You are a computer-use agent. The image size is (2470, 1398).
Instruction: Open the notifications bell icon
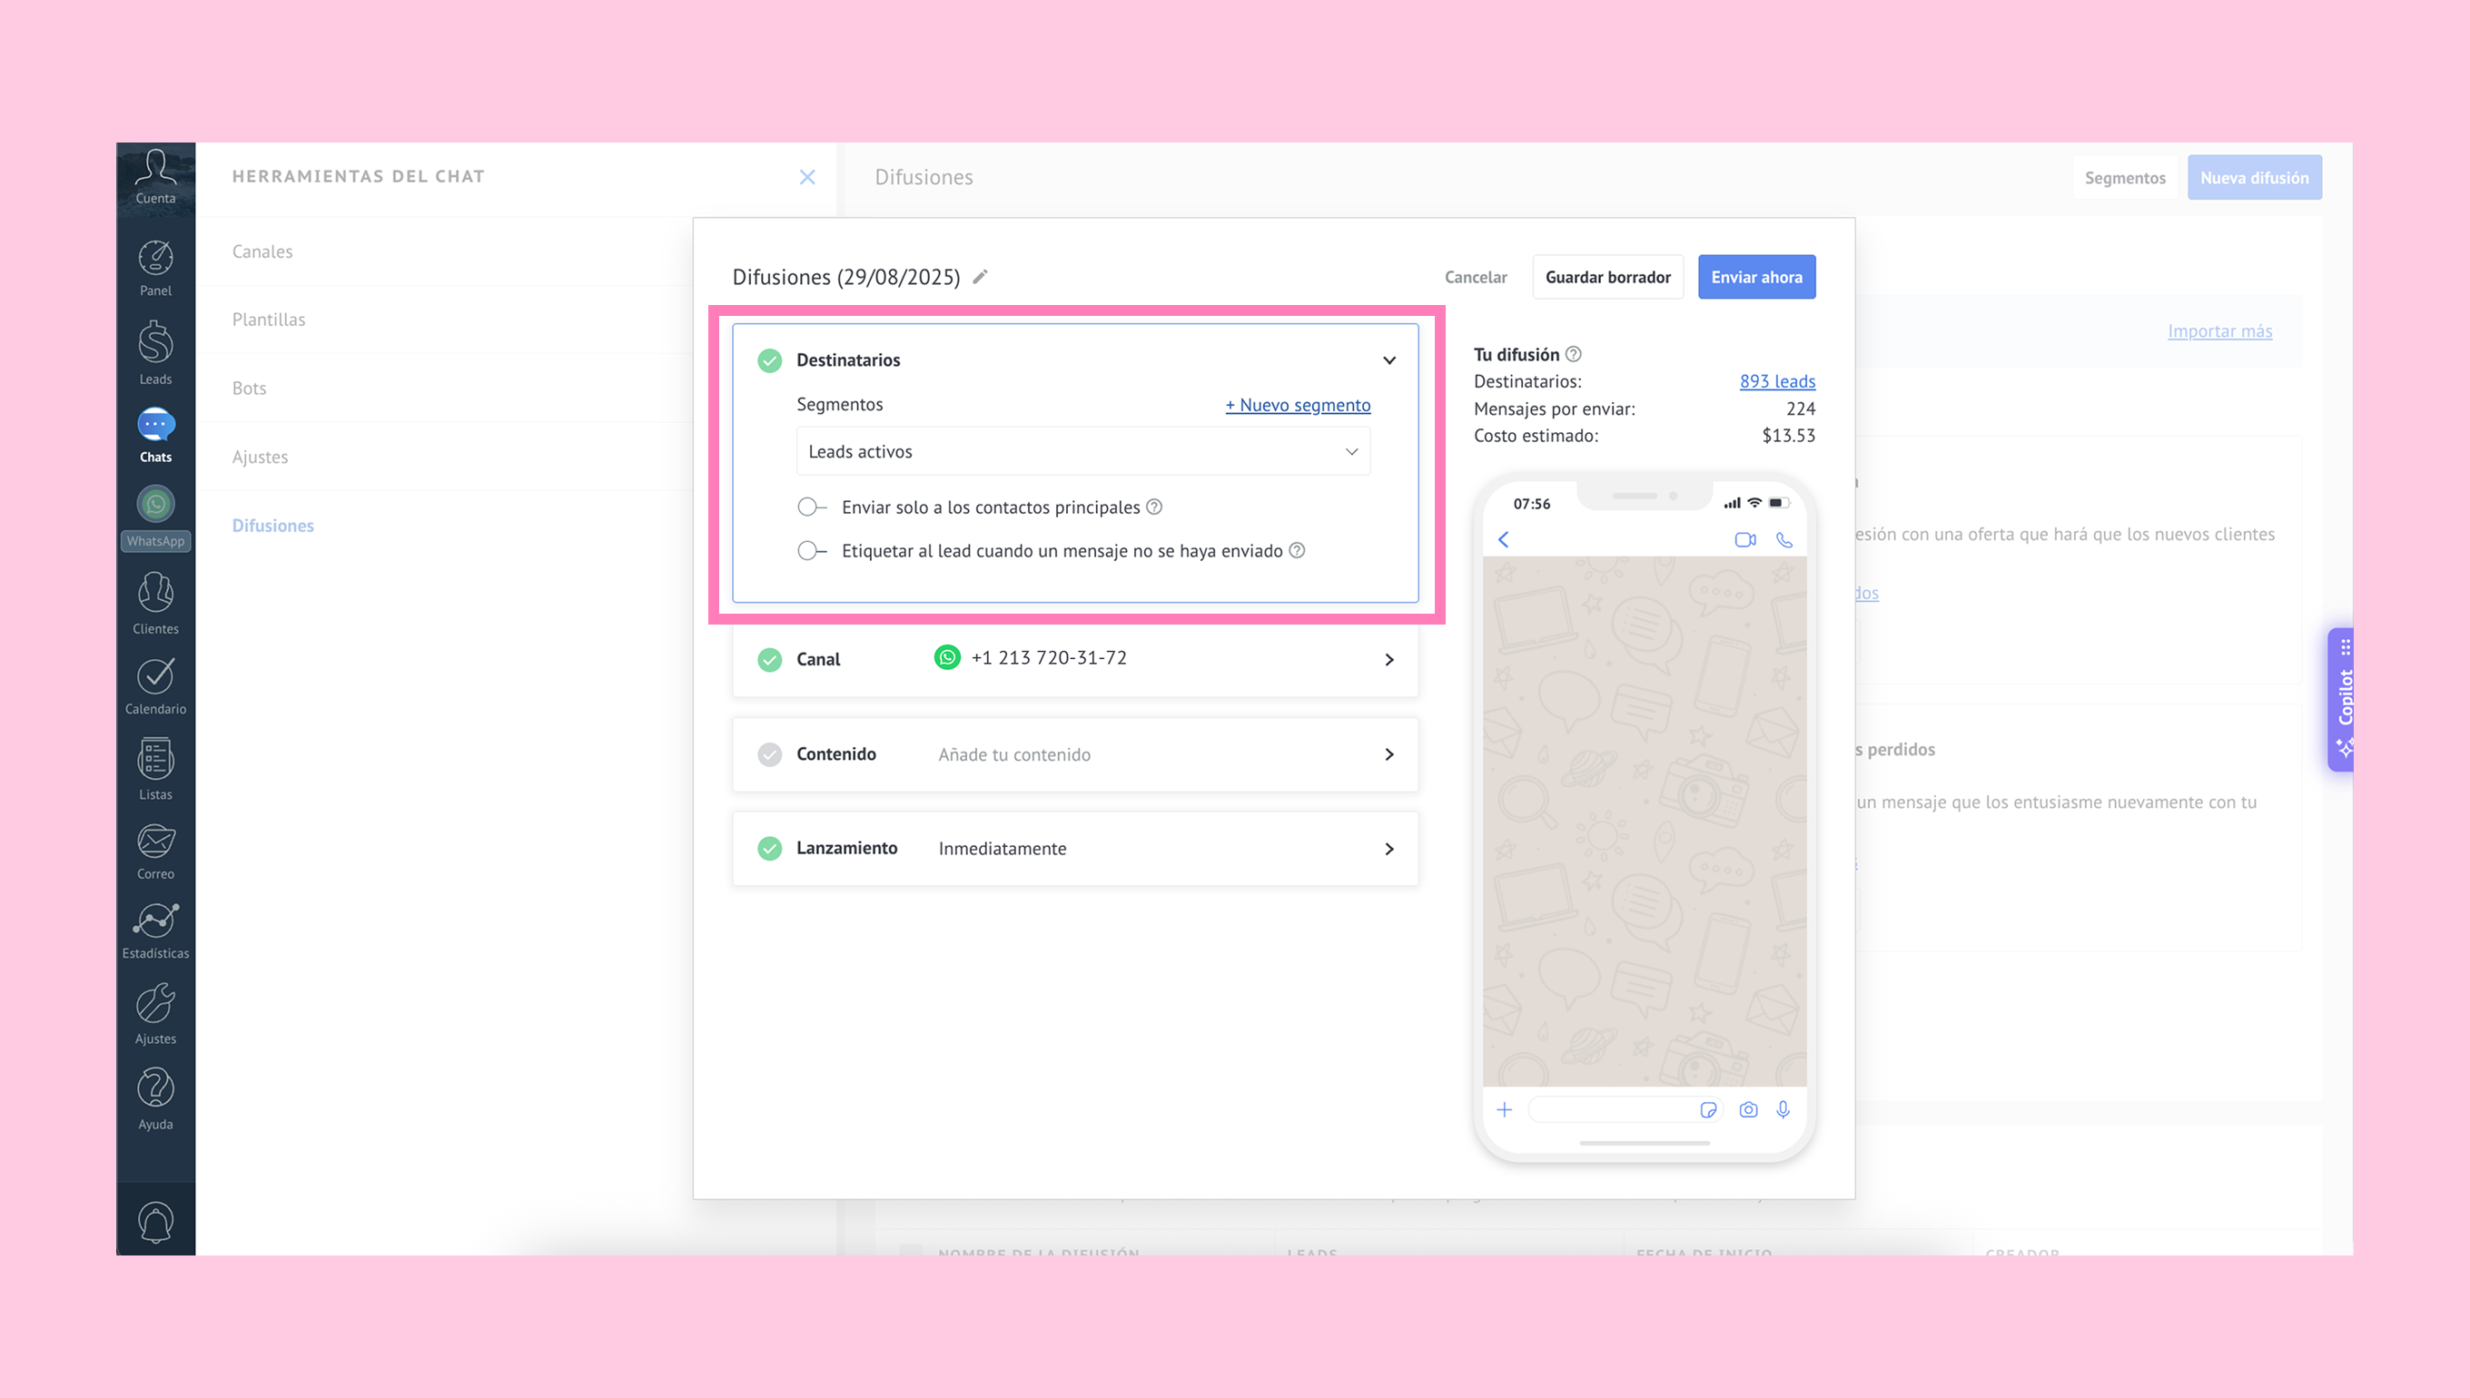point(154,1221)
